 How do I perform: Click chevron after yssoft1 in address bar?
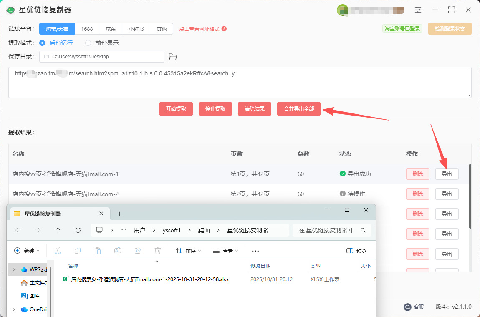(x=189, y=230)
